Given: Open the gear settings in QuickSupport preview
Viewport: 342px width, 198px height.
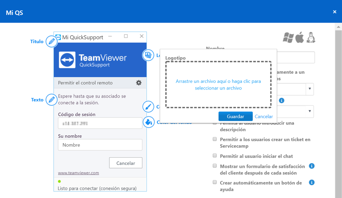Looking at the screenshot, I should coord(139,83).
